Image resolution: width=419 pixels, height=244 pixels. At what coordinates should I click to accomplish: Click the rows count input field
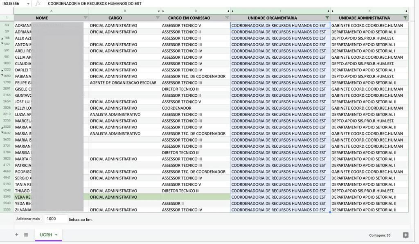coord(56,219)
